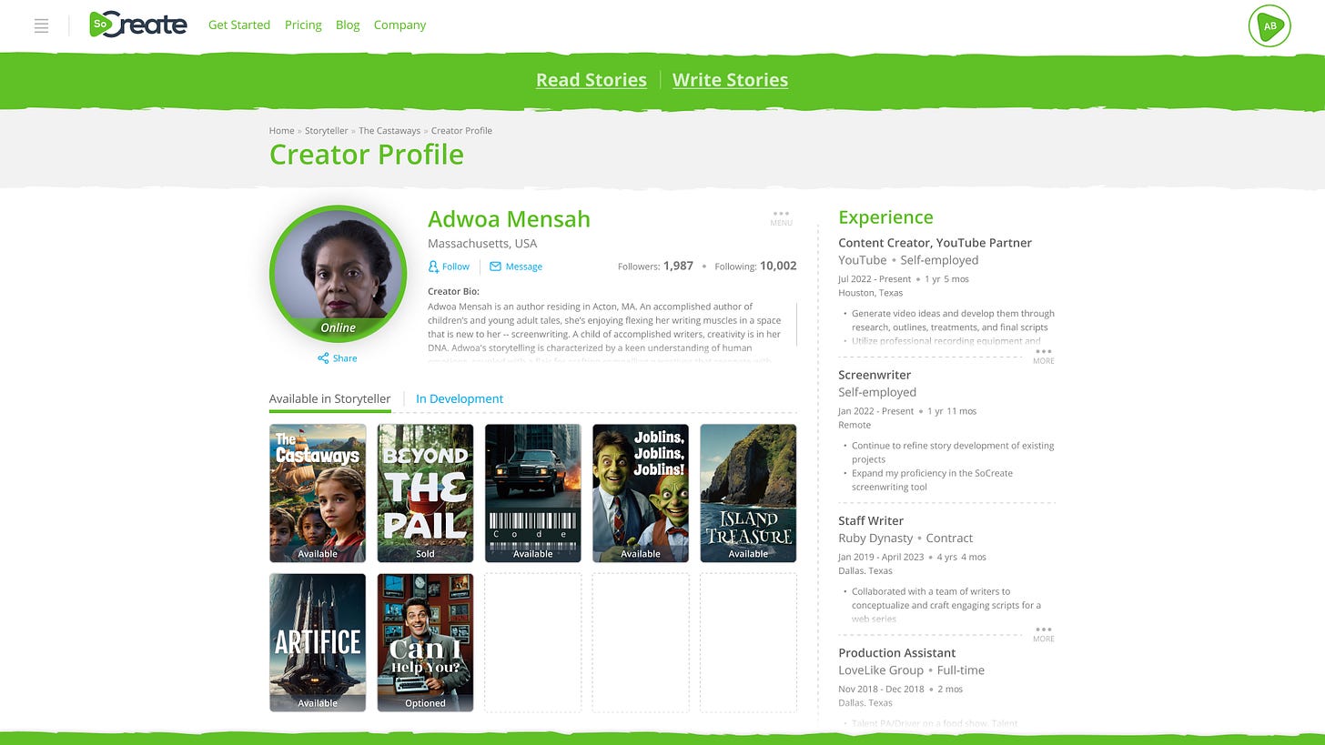Click the Creator Profile page heading
Screen dimensions: 1325x745
367,155
